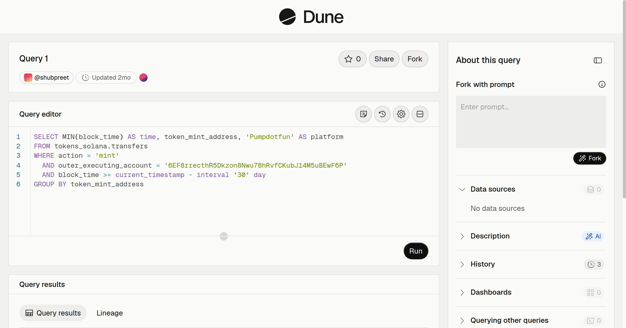Show info about Fork with prompt
This screenshot has height=328, width=626.
602,84
